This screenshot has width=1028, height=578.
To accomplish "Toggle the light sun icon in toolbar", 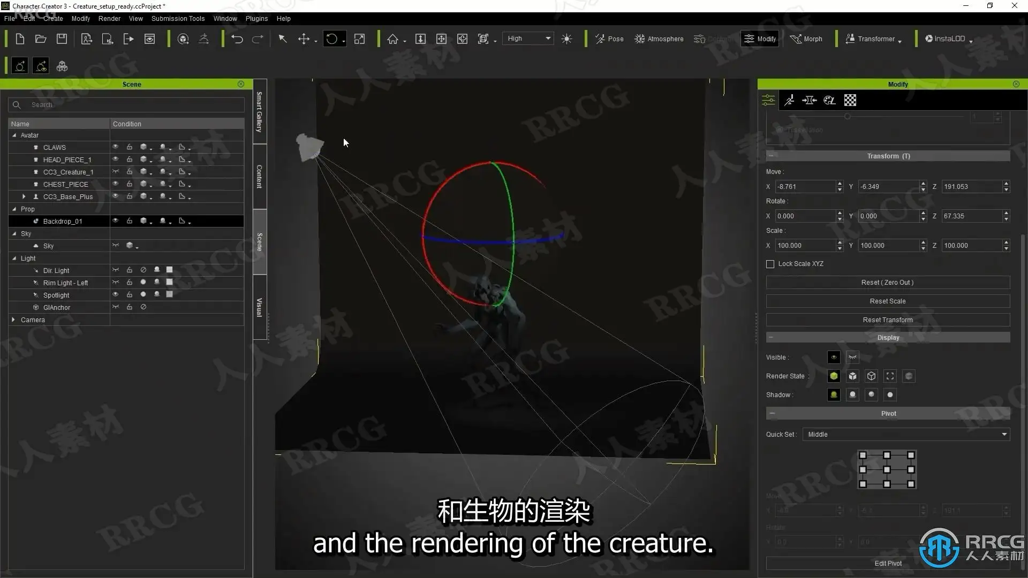I will [x=566, y=39].
